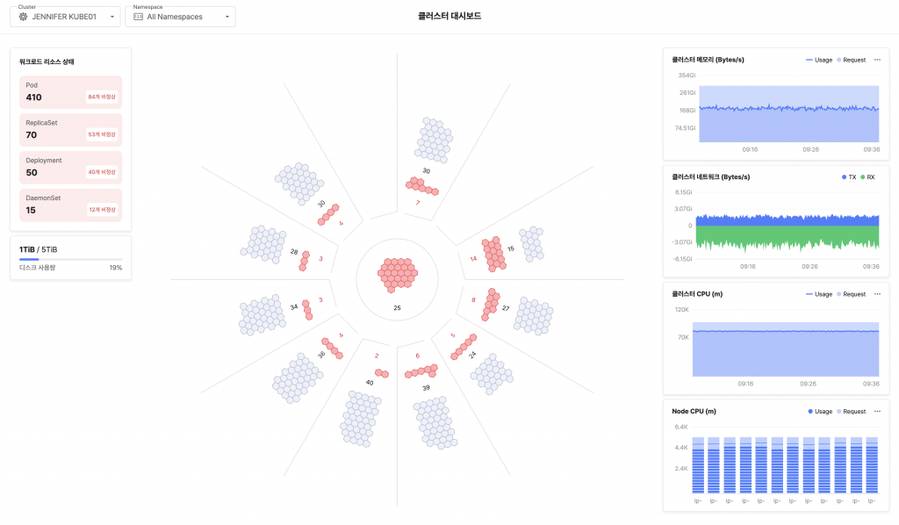899x525 pixels.
Task: Select the gray hexagon group labeled 40
Action: coord(361,419)
